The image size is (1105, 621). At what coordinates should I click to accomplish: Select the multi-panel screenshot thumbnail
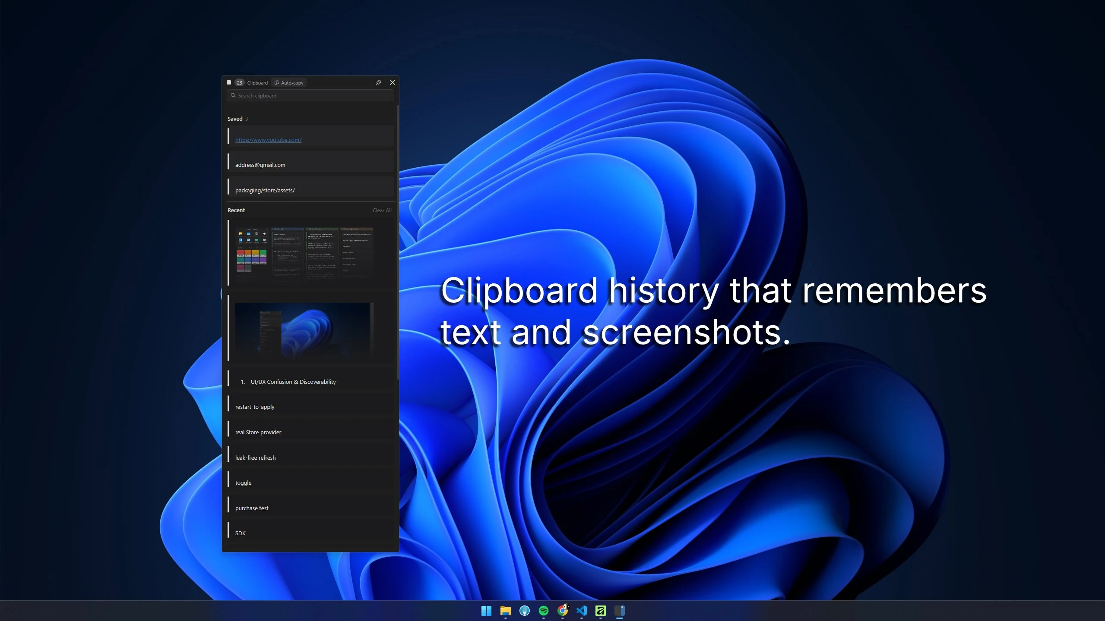click(x=304, y=254)
